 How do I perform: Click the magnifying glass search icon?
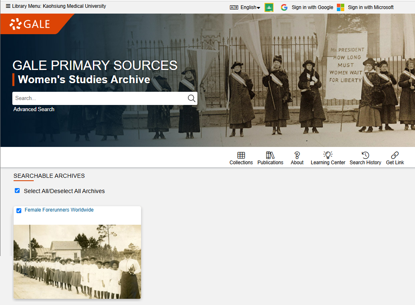[x=191, y=98]
